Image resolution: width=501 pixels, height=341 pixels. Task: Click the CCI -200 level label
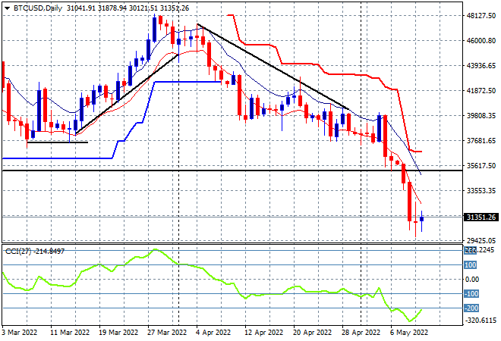(471, 308)
